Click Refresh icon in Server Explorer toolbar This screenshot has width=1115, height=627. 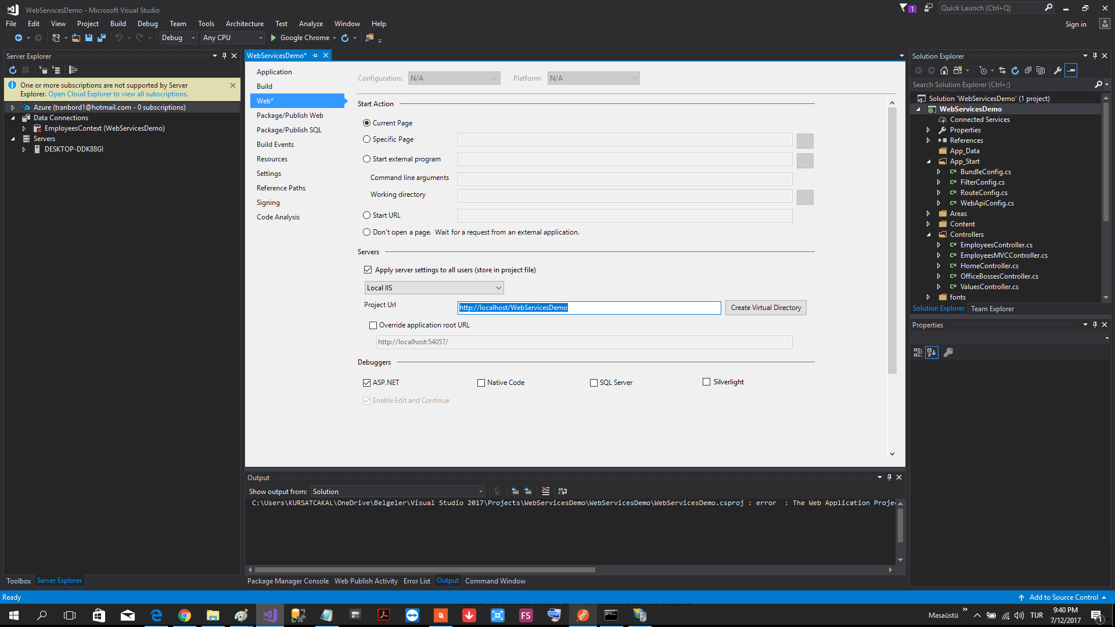coord(13,70)
